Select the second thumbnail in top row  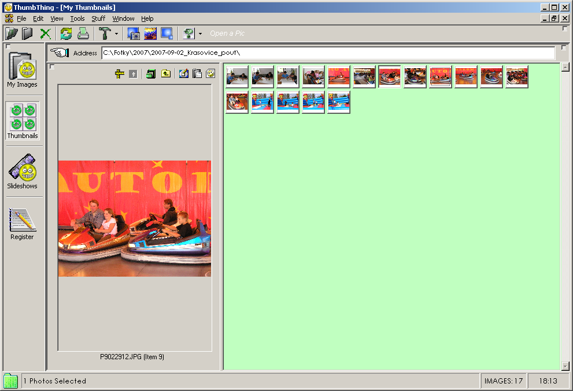click(x=263, y=77)
